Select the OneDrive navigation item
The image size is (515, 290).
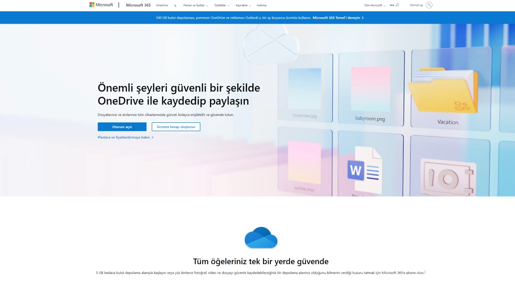click(162, 6)
